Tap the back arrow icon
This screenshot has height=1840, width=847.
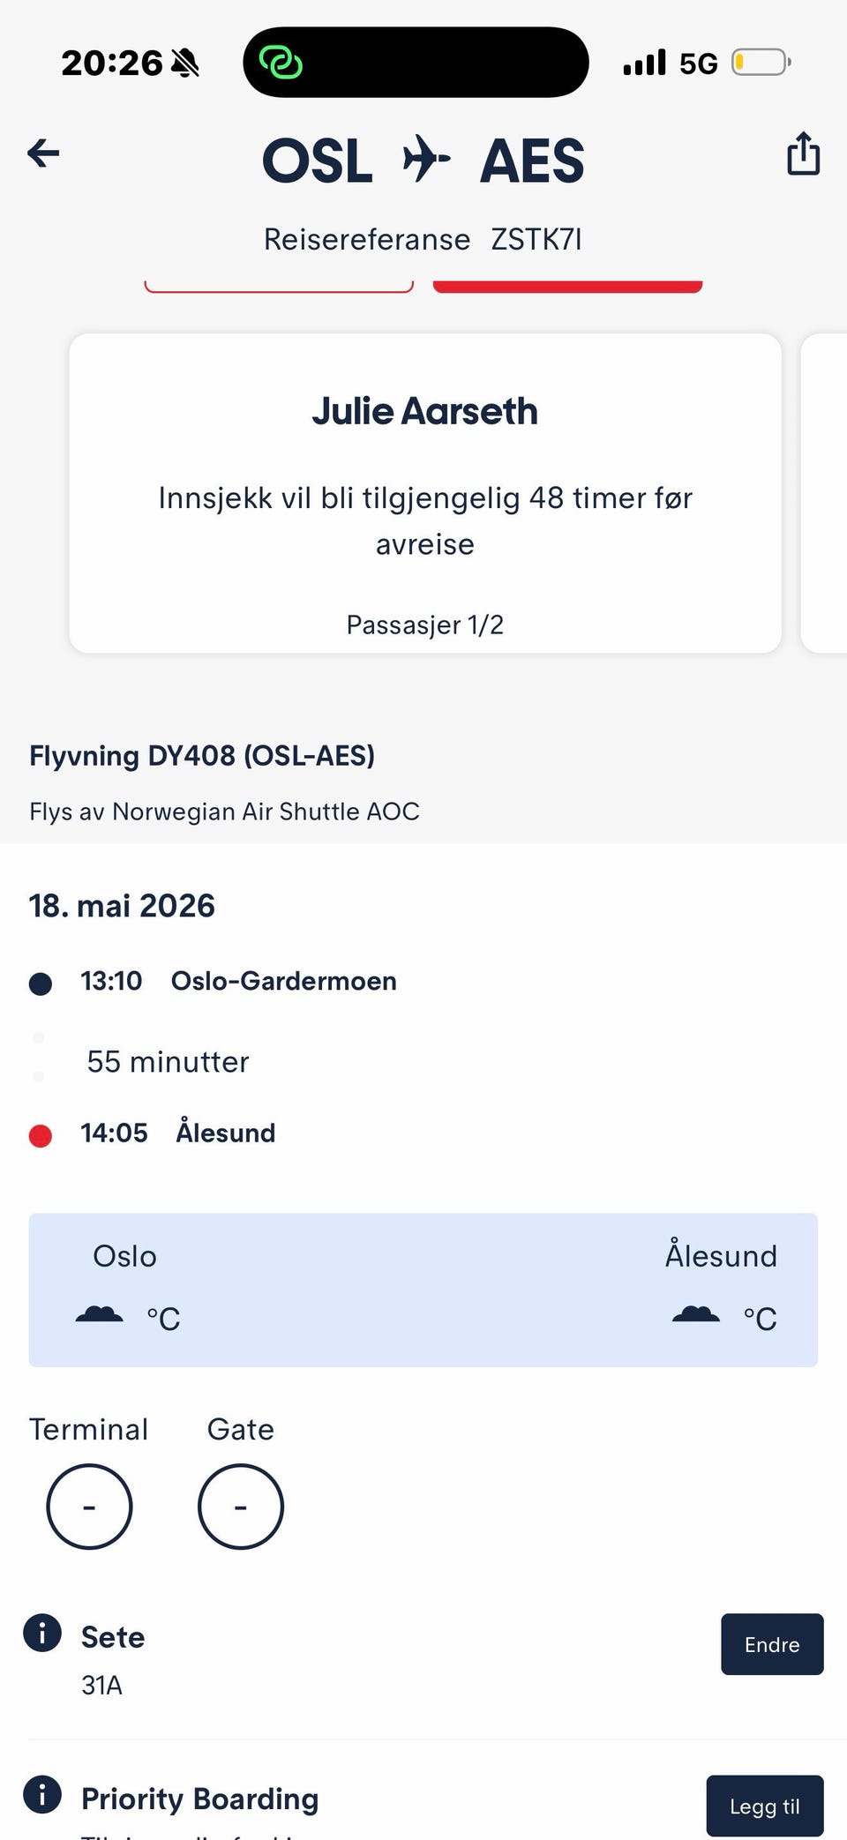tap(43, 153)
